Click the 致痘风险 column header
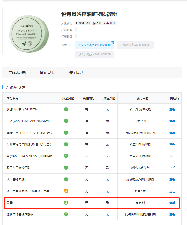 pyautogui.click(x=109, y=98)
